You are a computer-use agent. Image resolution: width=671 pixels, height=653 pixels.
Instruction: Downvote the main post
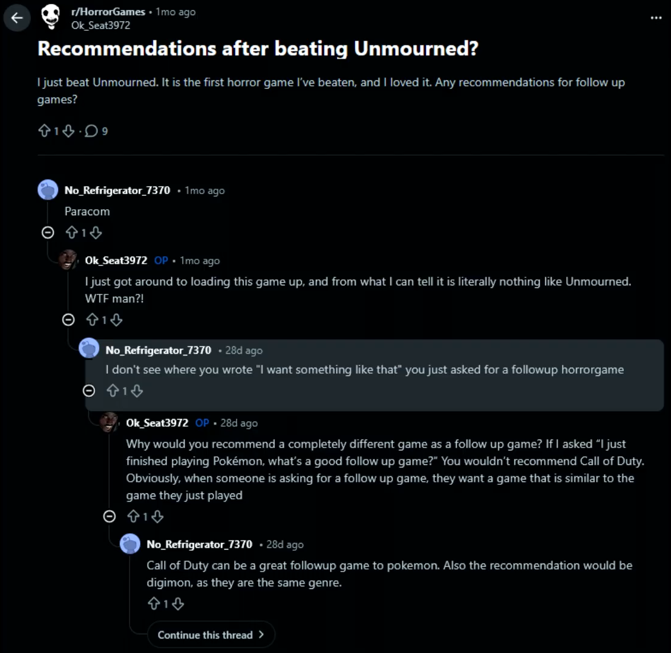[68, 131]
